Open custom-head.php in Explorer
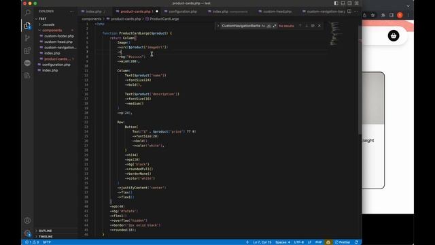435x245 pixels. pyautogui.click(x=58, y=42)
